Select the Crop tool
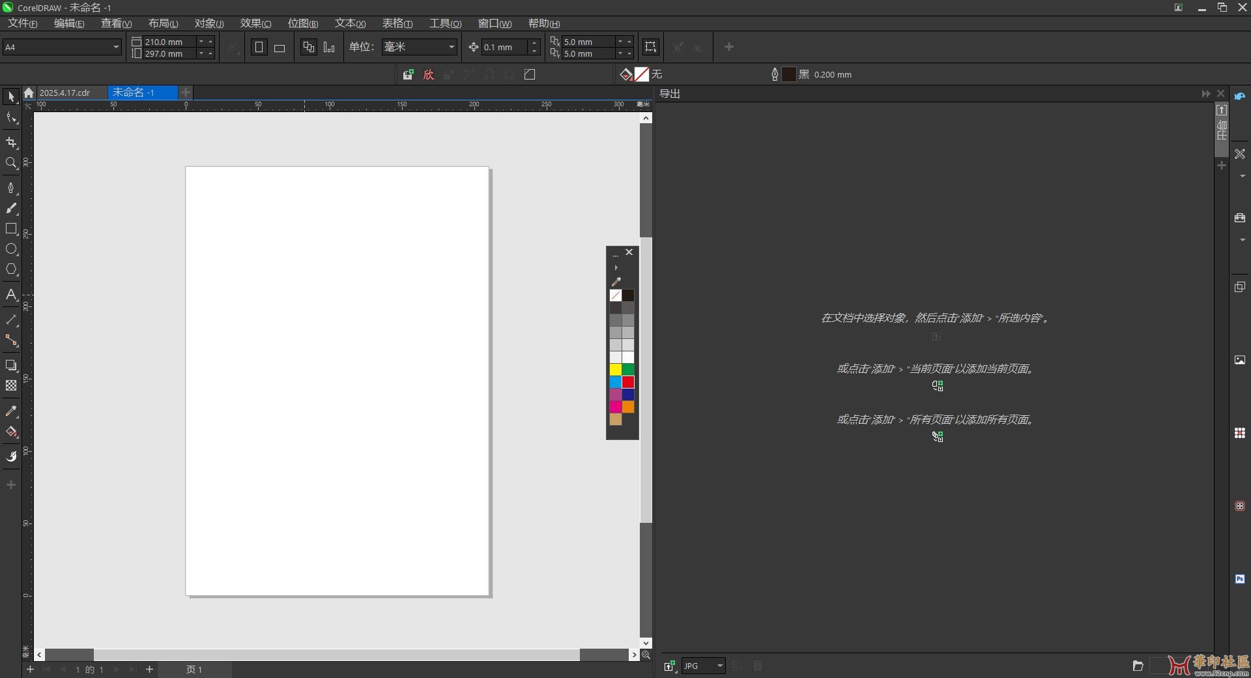Screen dimensions: 1251x678 click(x=11, y=142)
